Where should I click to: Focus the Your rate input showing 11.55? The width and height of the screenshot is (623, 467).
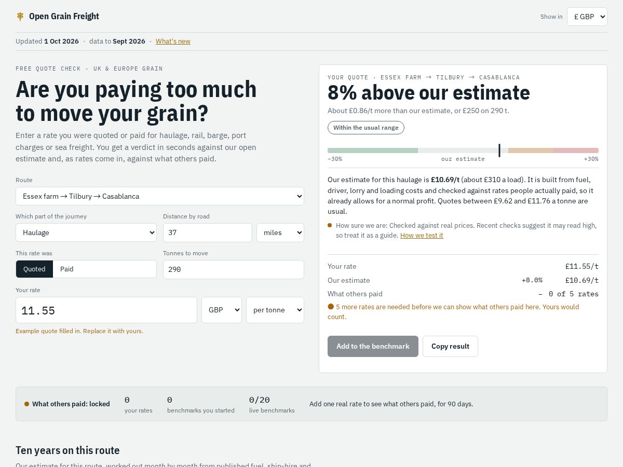[x=106, y=310]
